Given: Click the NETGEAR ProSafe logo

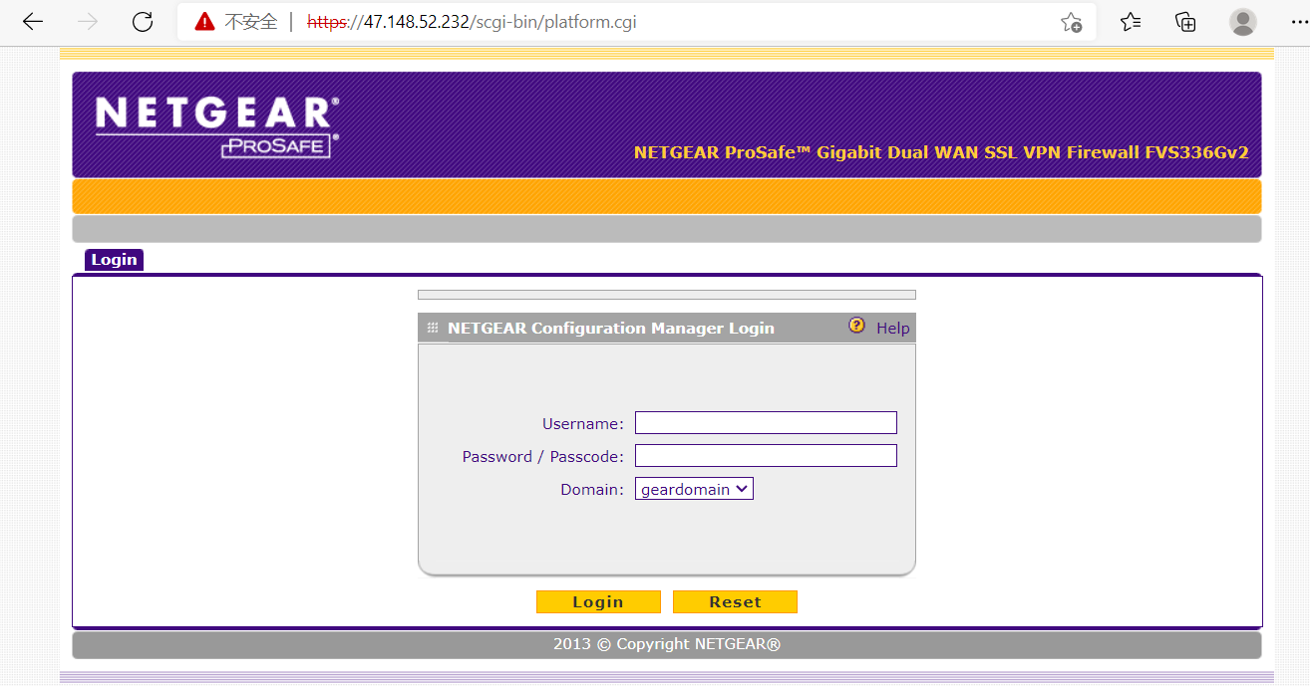Looking at the screenshot, I should coord(217,126).
